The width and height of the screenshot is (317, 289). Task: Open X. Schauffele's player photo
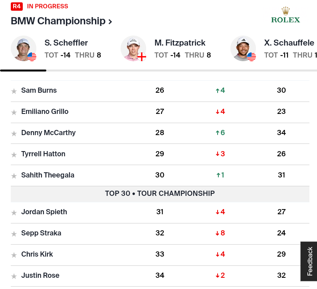coord(243,49)
